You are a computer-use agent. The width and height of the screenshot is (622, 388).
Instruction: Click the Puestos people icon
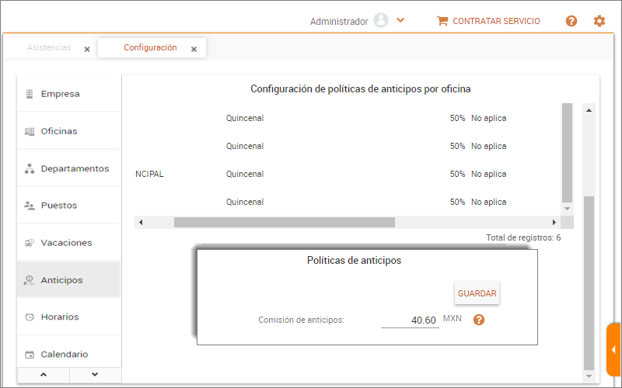[x=30, y=206]
